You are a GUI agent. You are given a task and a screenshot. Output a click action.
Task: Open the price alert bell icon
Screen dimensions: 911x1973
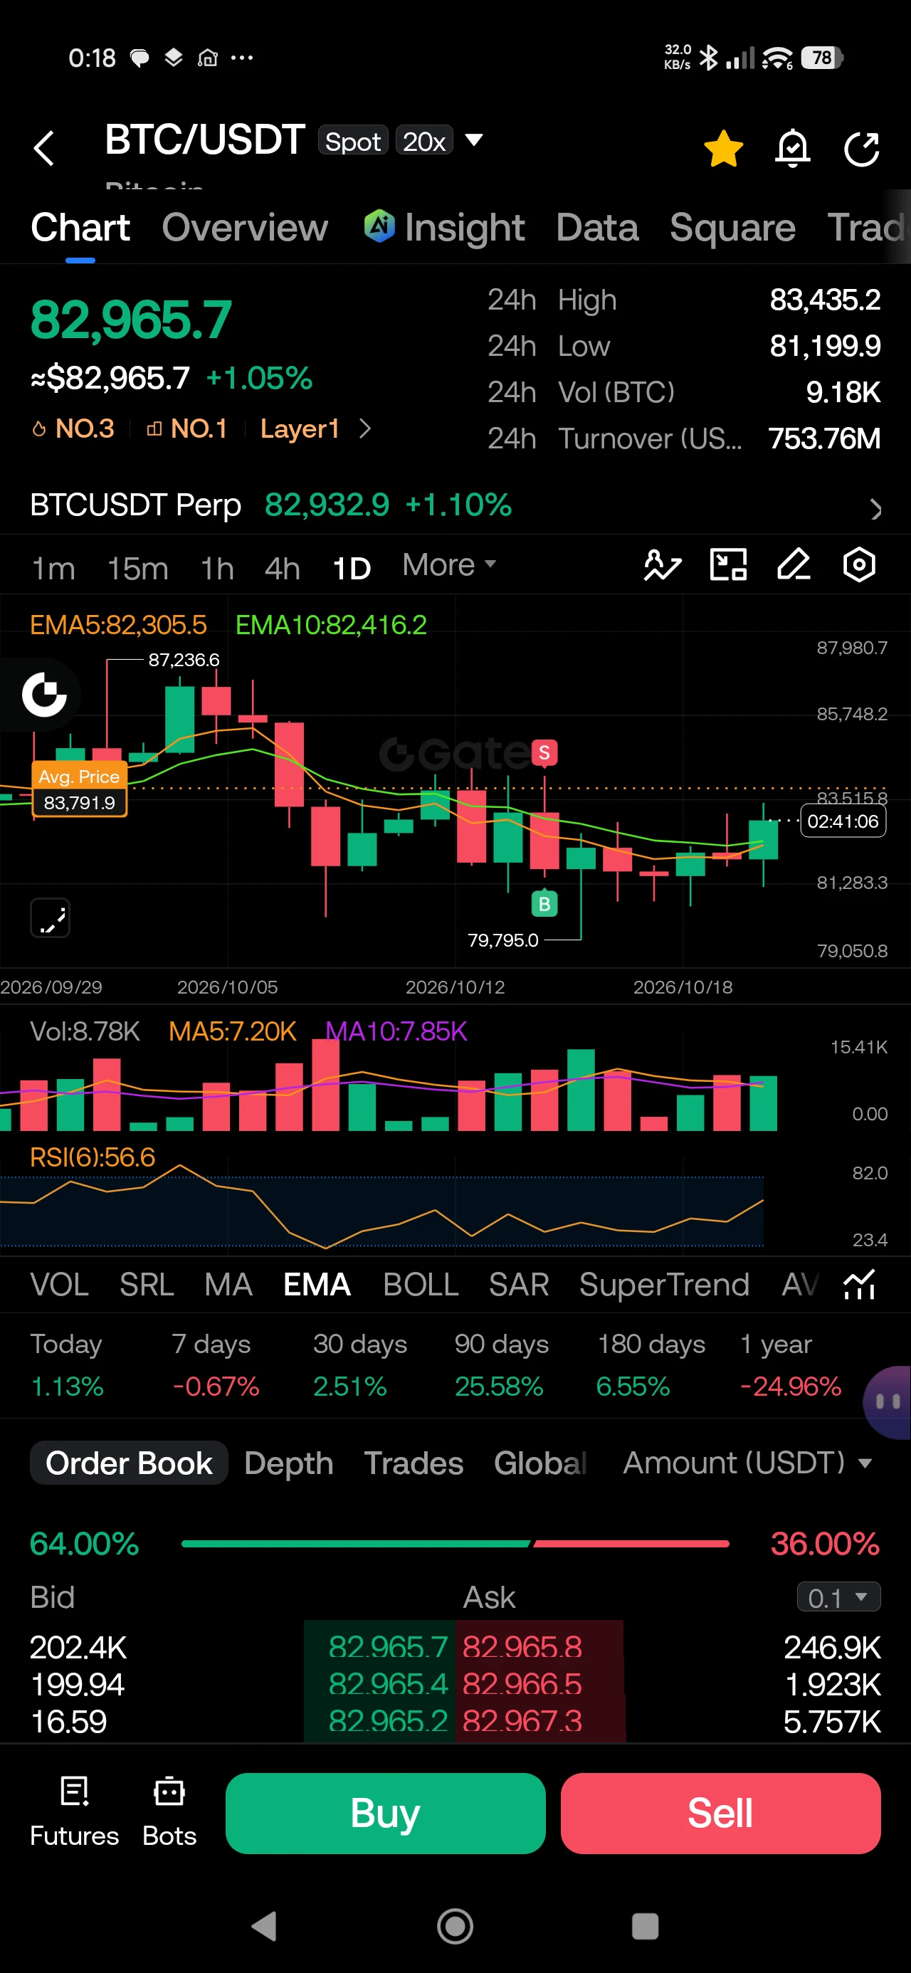pyautogui.click(x=792, y=148)
